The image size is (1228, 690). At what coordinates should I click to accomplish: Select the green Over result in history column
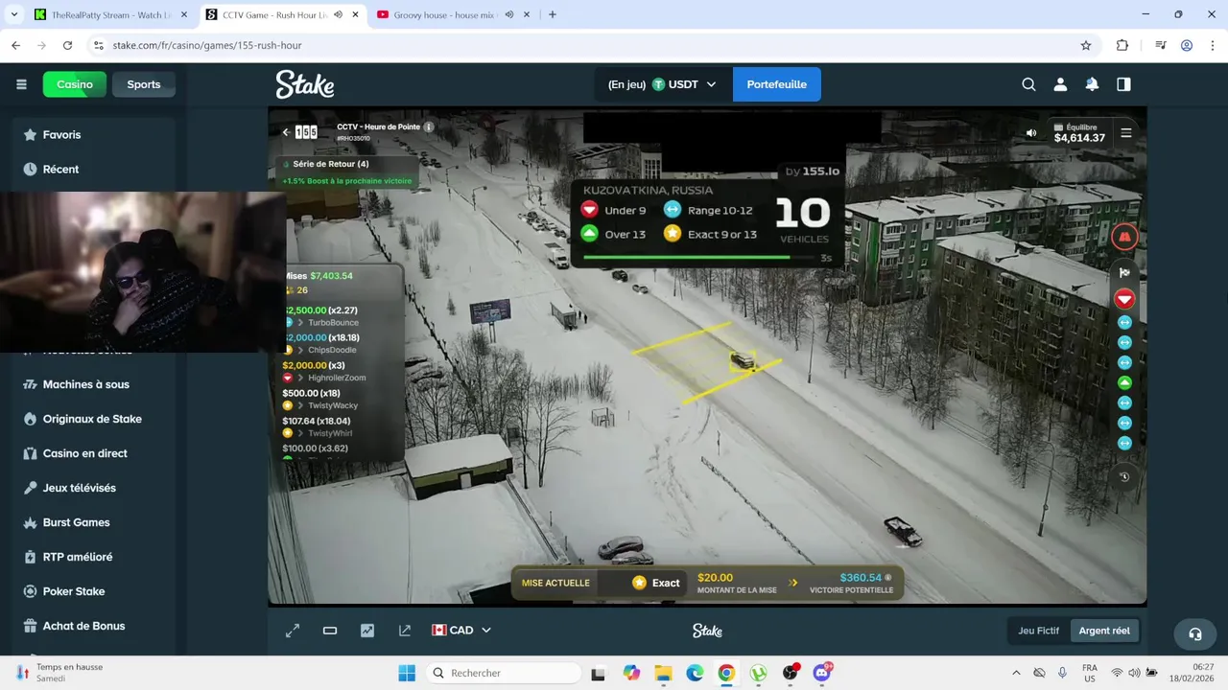pos(1124,382)
